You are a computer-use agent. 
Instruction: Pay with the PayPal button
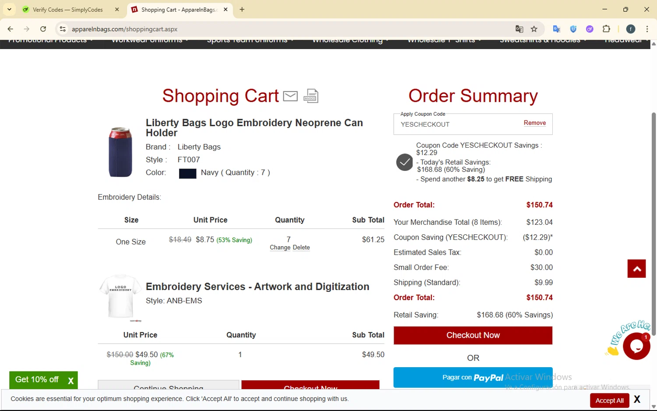tap(473, 377)
